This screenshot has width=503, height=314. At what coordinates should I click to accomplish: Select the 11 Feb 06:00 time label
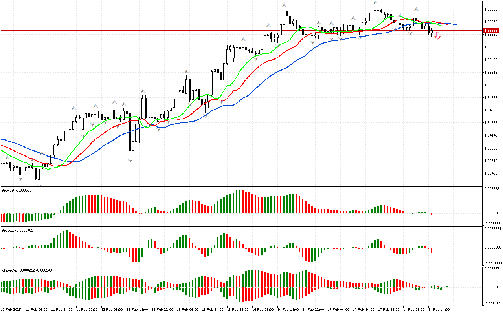tap(37, 309)
